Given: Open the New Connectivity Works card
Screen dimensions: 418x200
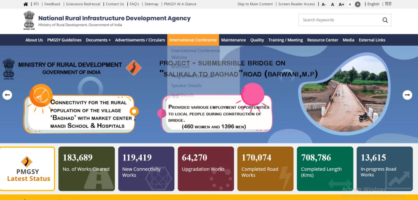Looking at the screenshot, I should tap(146, 169).
